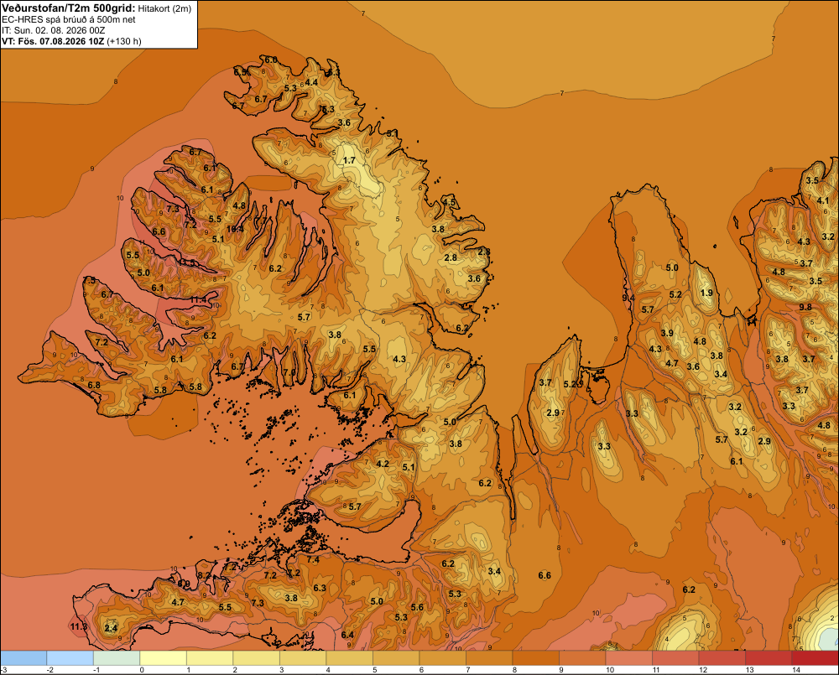Click the IT: Sun. 02. 08. 2026 00Z line
The height and width of the screenshot is (675, 839).
(61, 30)
